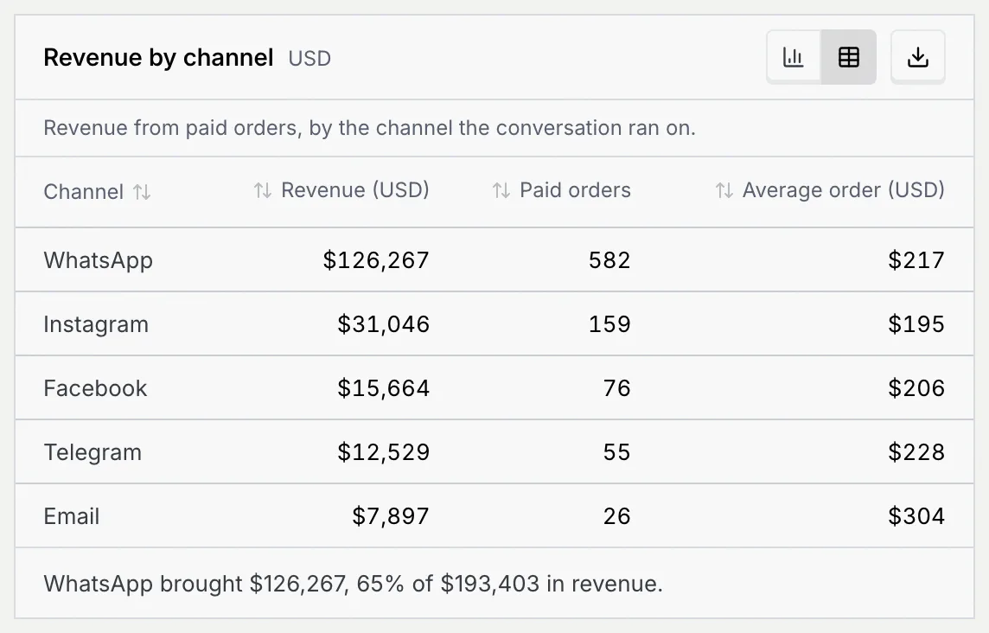Click the $7,897 revenue cell
The image size is (989, 633).
tap(391, 516)
